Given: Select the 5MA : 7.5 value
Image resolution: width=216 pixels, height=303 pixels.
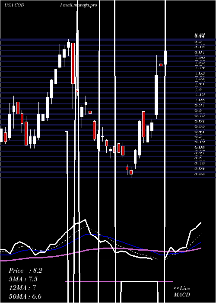Looking at the screenshot, I should tap(23, 279).
